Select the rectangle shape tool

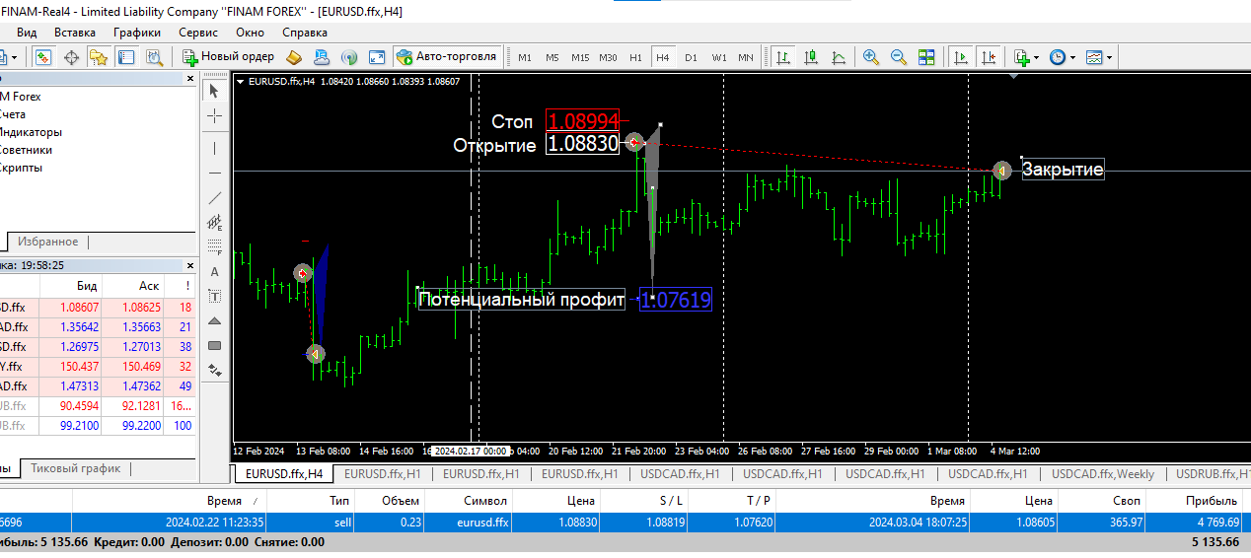click(214, 345)
